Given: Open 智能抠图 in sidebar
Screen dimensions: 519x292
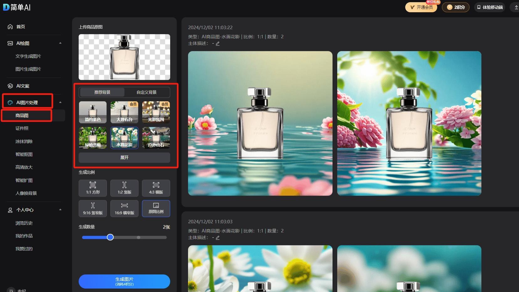Looking at the screenshot, I should (x=24, y=154).
